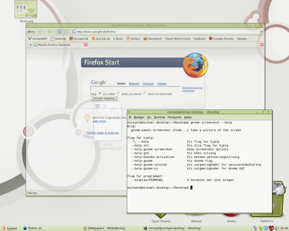
Task: Switch to Firefox (3) taskbar entry
Action: [x=33, y=228]
